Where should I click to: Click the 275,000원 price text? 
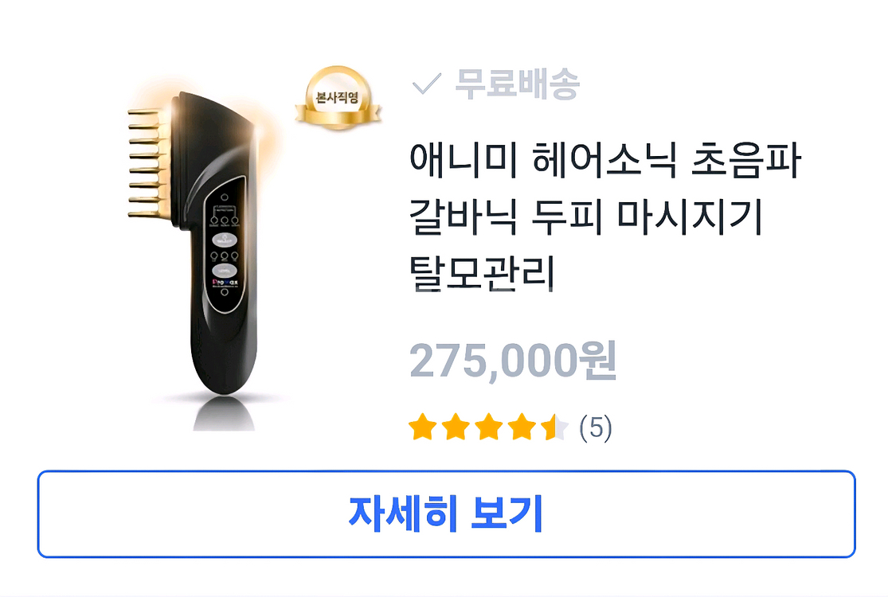pyautogui.click(x=513, y=361)
